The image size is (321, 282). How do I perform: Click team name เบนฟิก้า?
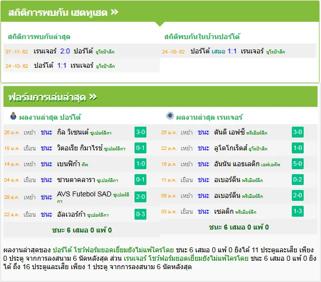pyautogui.click(x=69, y=164)
